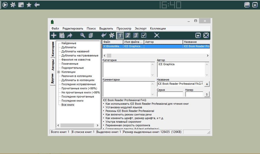Click the Серия input field

pyautogui.click(x=170, y=94)
